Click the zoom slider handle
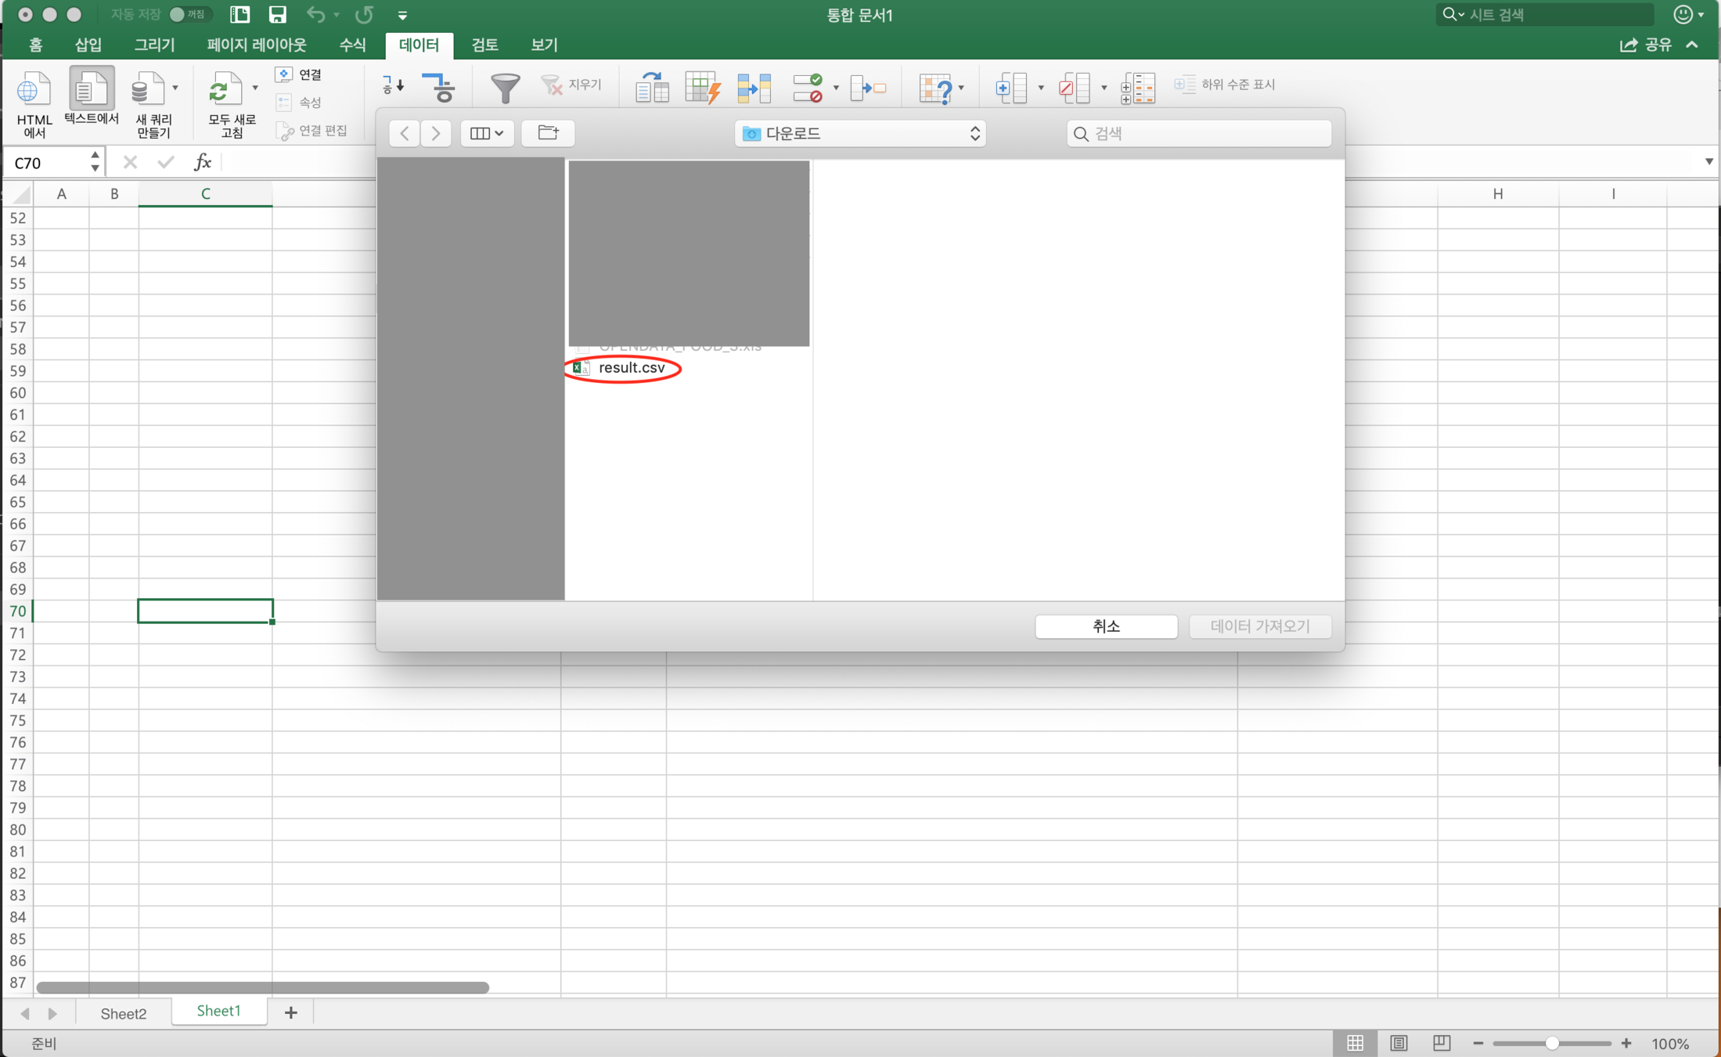The width and height of the screenshot is (1721, 1057). point(1550,1044)
